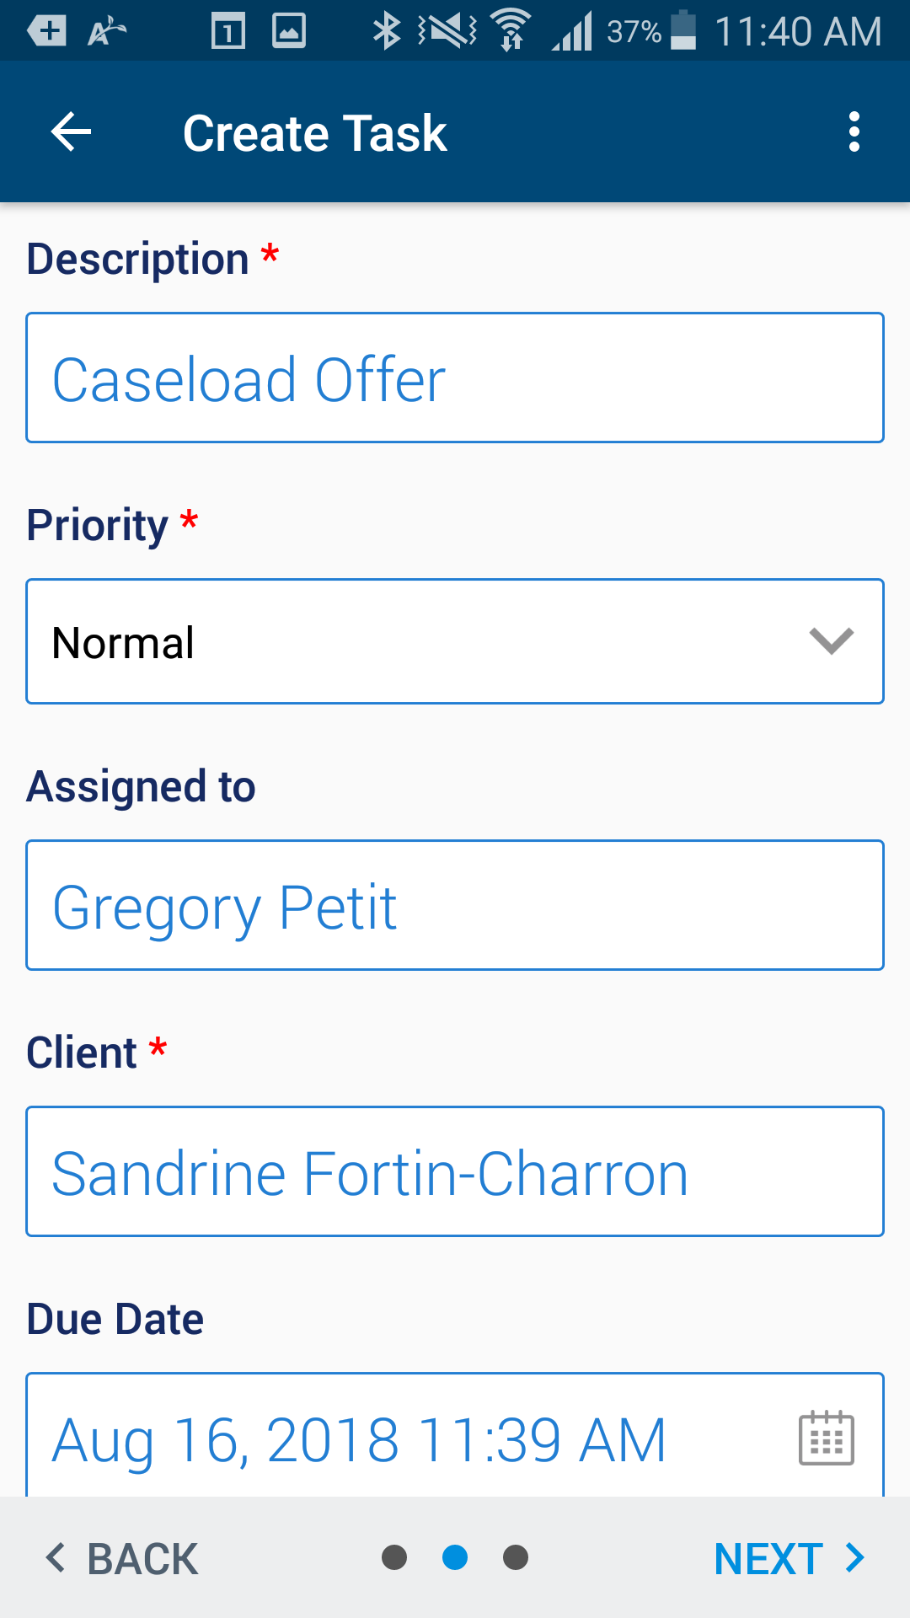Image resolution: width=910 pixels, height=1618 pixels.
Task: Tap the cellular signal strength icon
Action: coord(572,31)
